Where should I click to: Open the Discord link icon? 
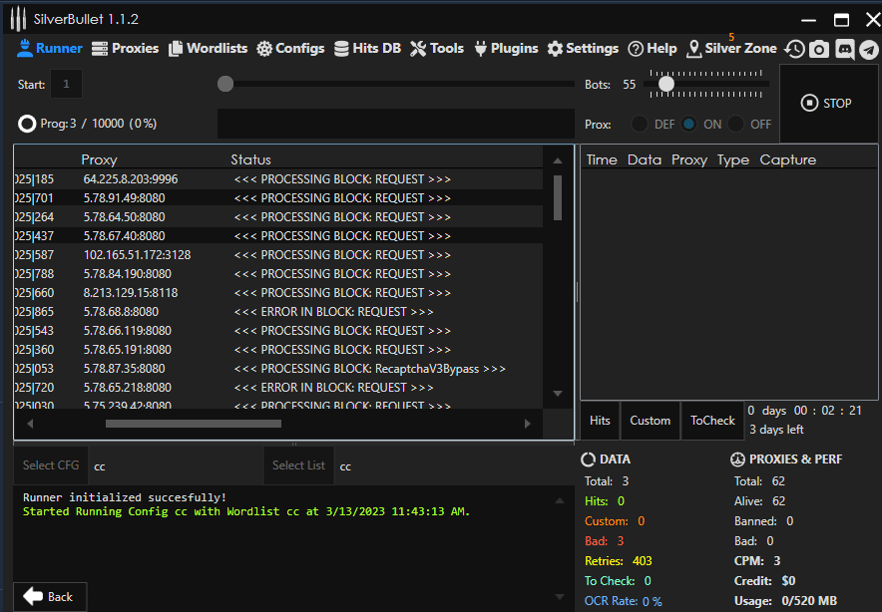pyautogui.click(x=845, y=49)
